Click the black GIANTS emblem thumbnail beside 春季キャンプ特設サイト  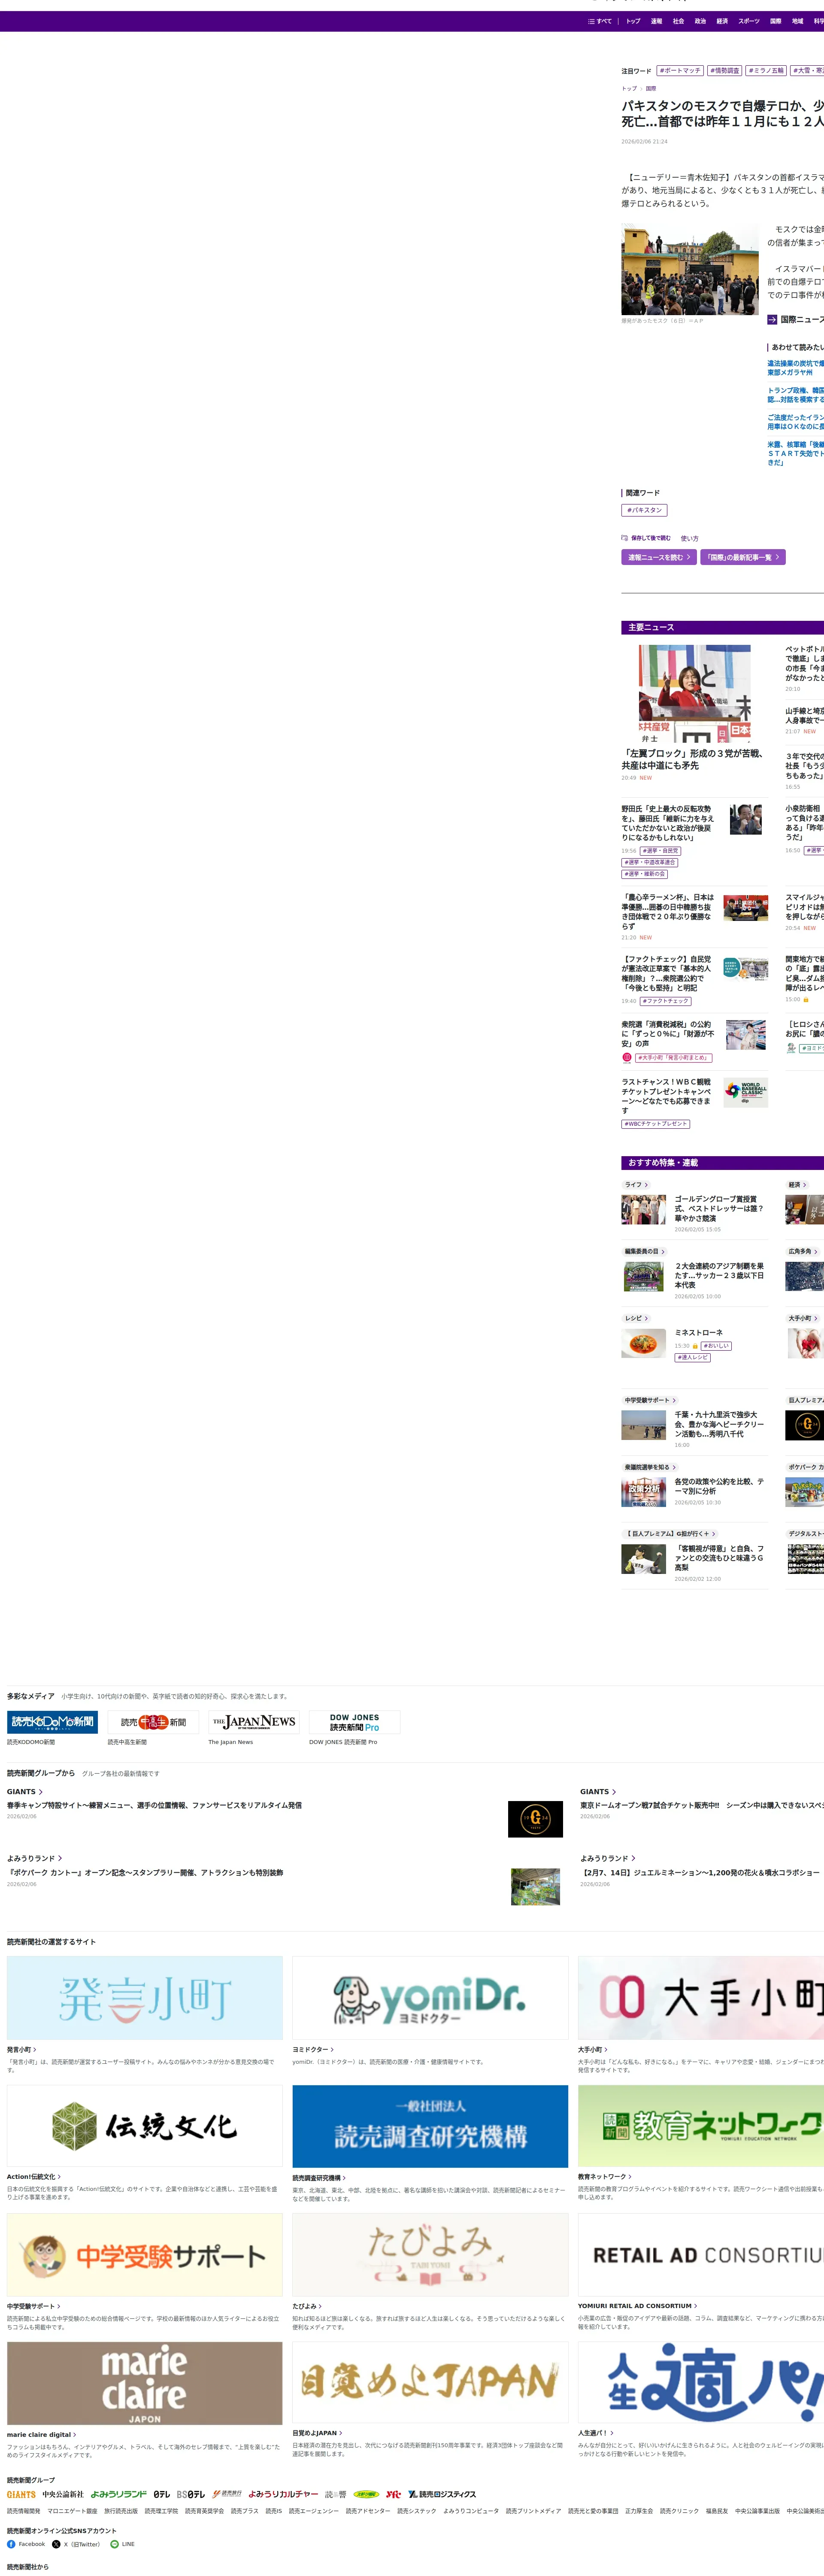[535, 1819]
